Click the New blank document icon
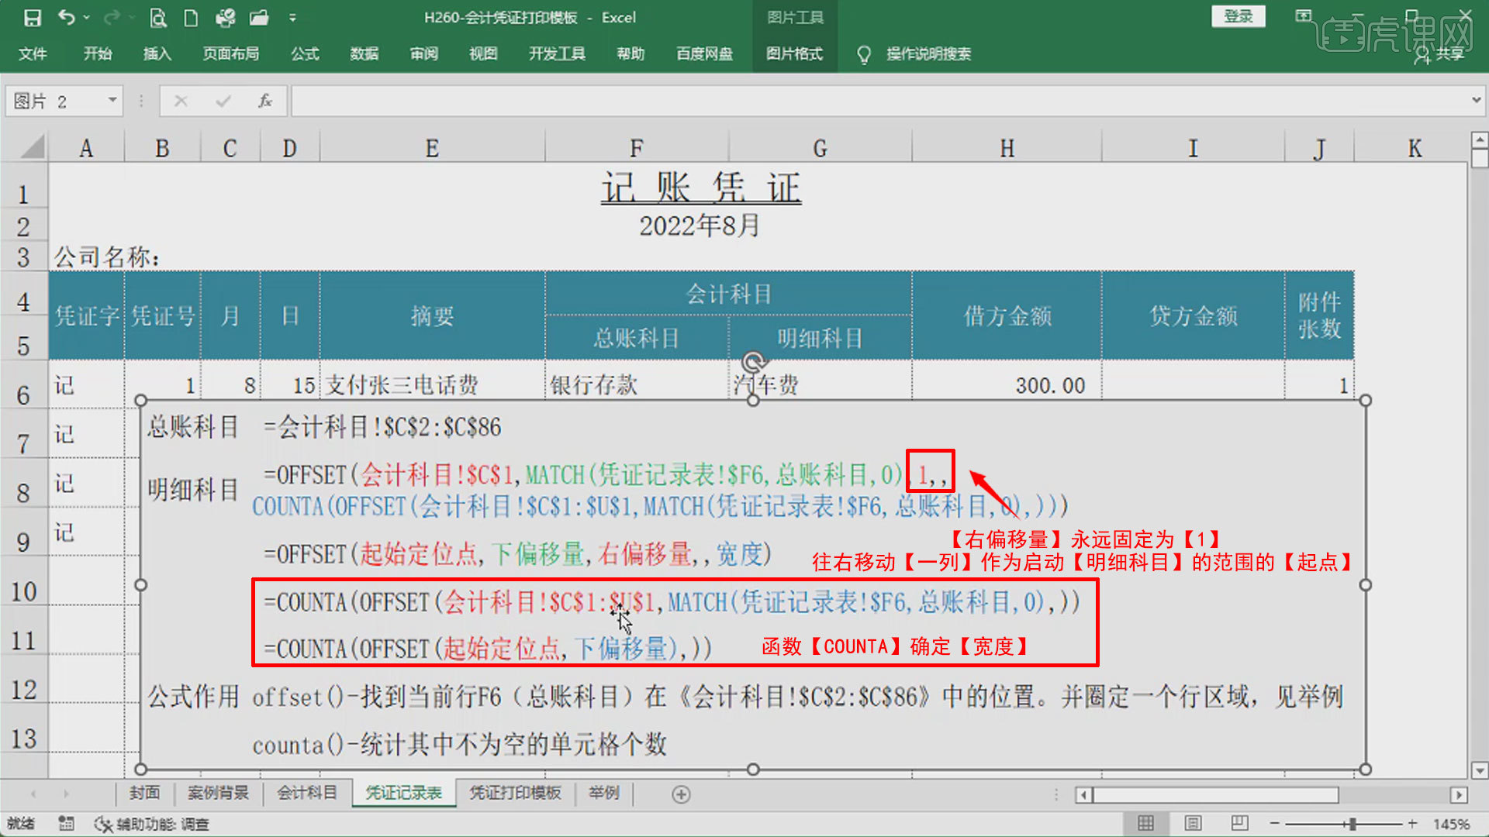Image resolution: width=1489 pixels, height=837 pixels. [x=191, y=17]
